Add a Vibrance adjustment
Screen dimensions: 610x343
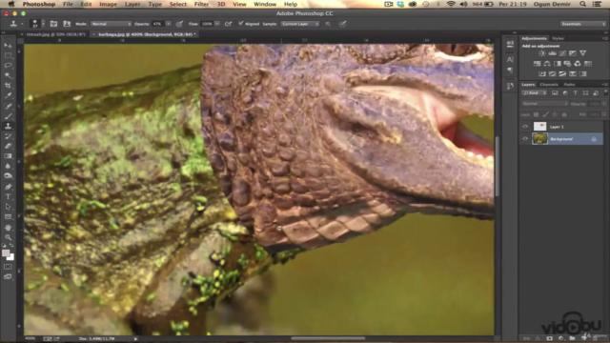[582, 53]
